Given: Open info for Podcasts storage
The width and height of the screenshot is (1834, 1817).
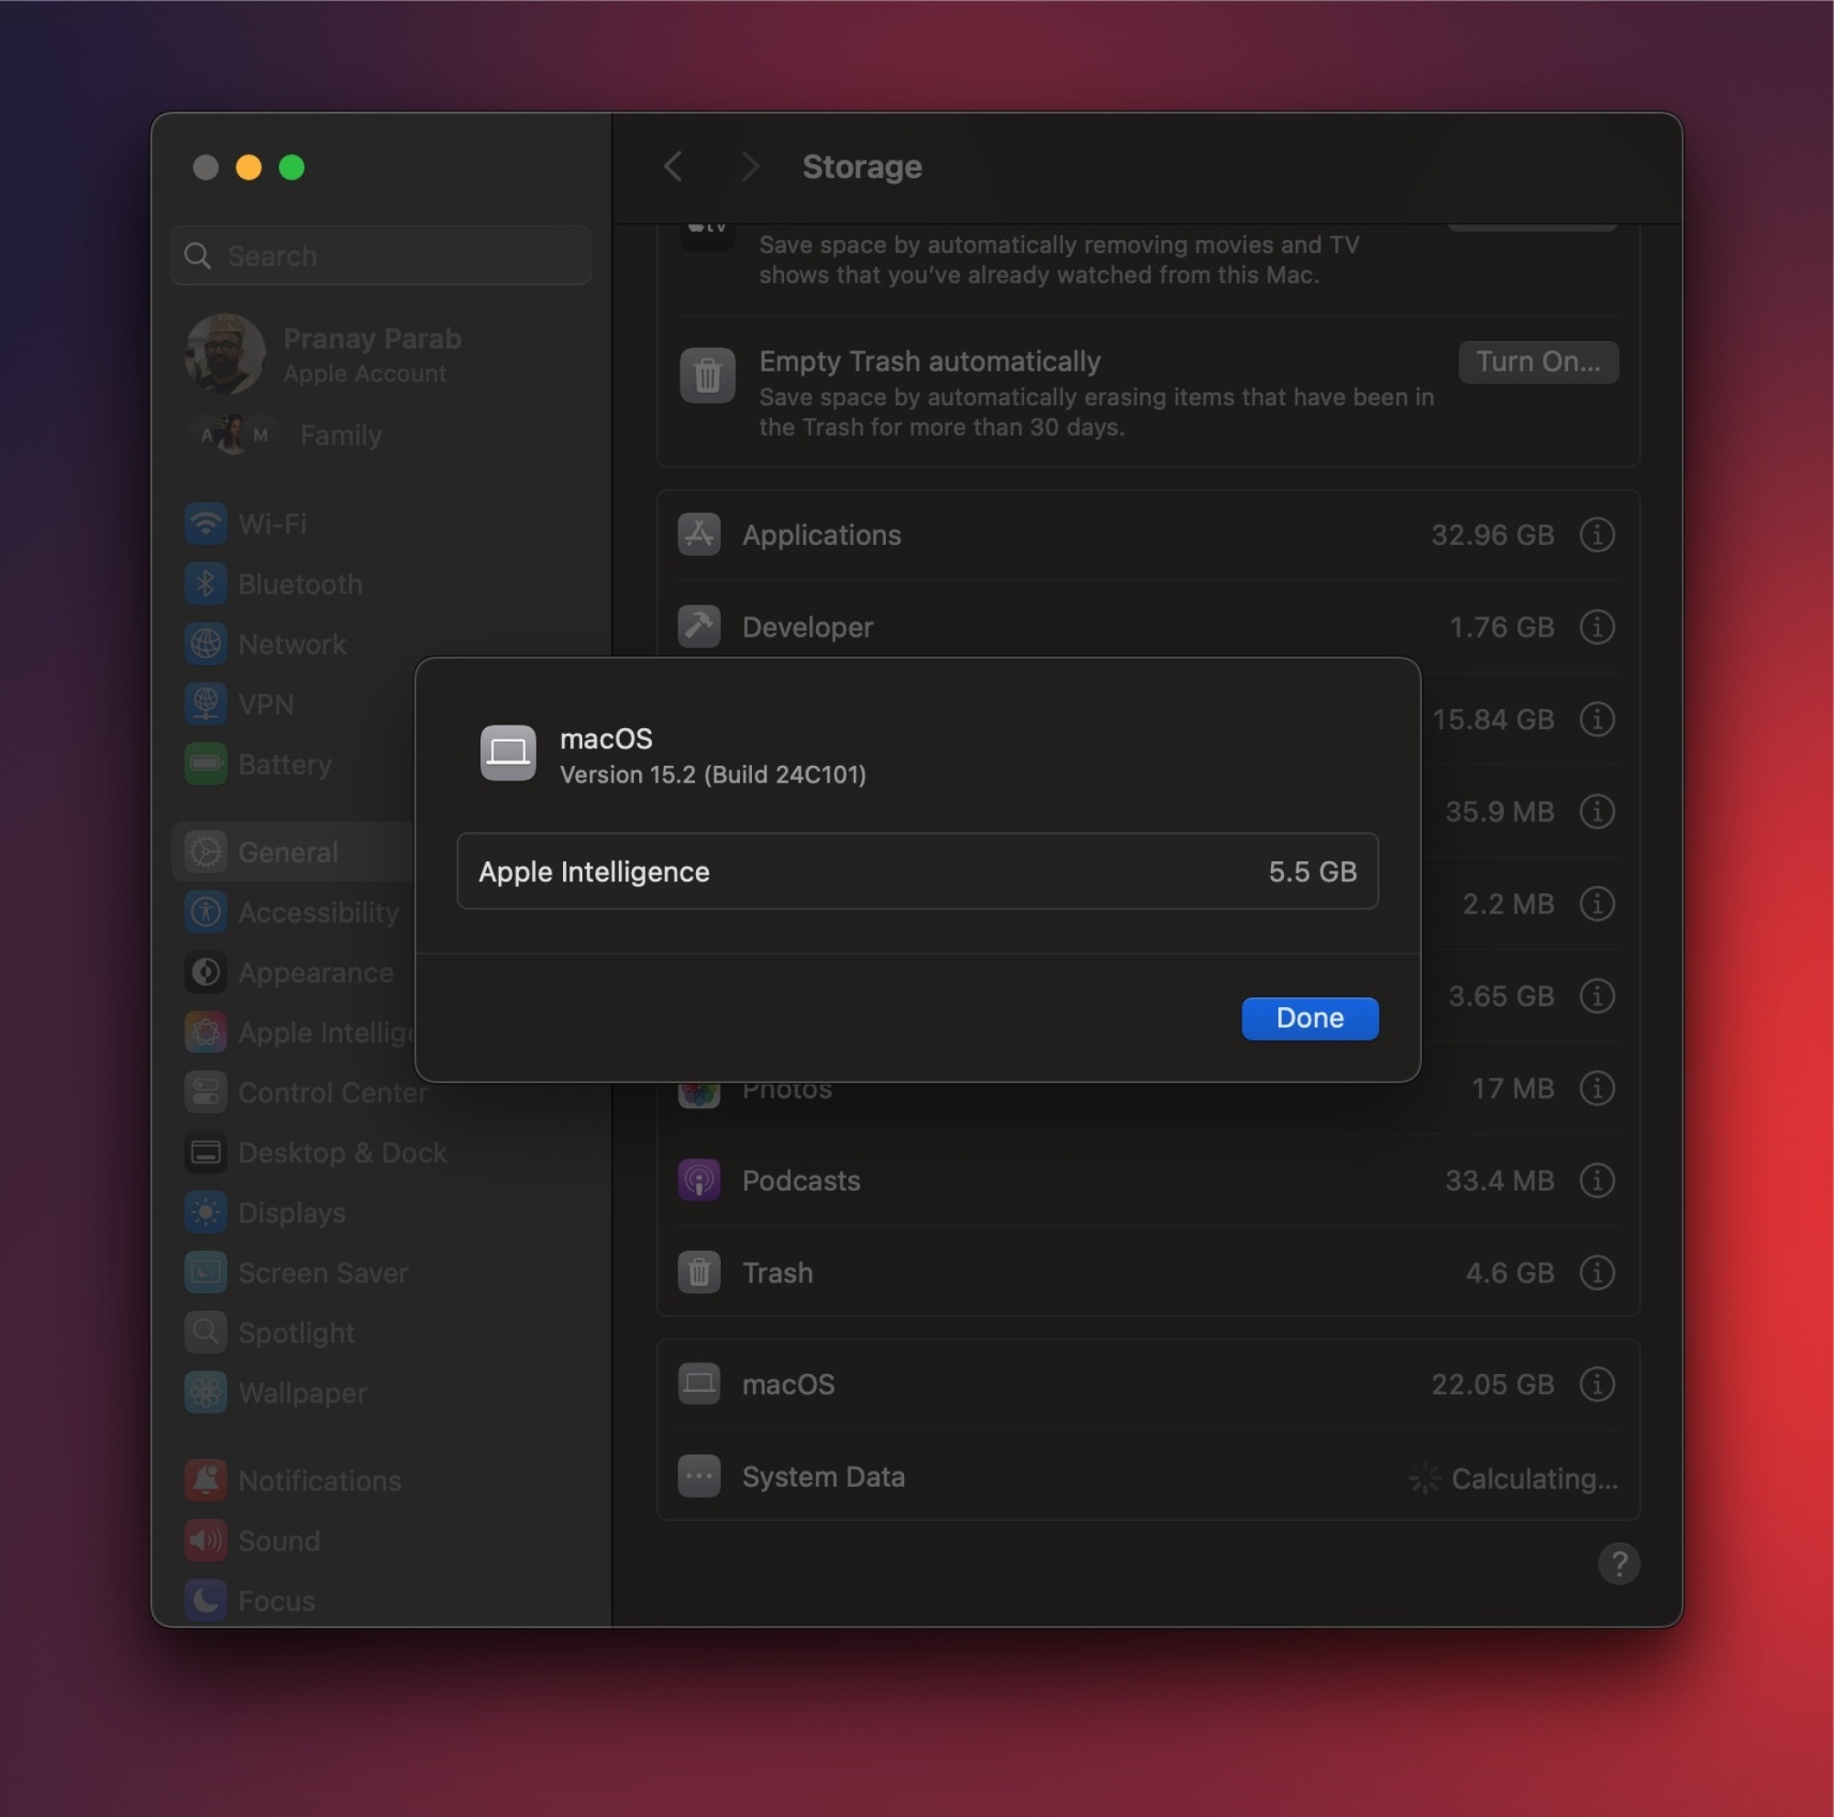Looking at the screenshot, I should click(x=1596, y=1180).
